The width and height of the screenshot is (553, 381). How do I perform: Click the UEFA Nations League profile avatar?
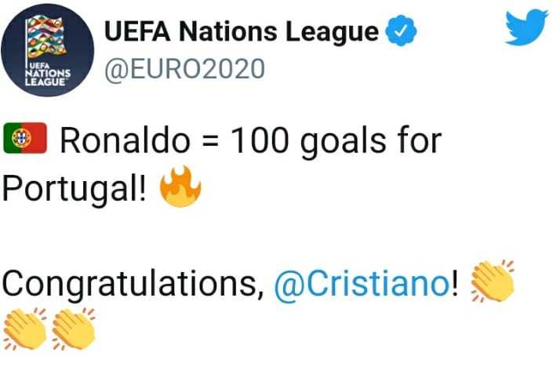[48, 50]
